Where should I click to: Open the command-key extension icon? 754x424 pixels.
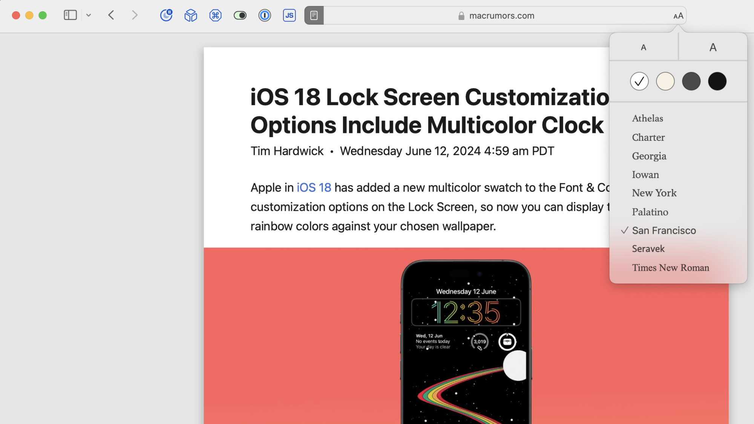(215, 15)
